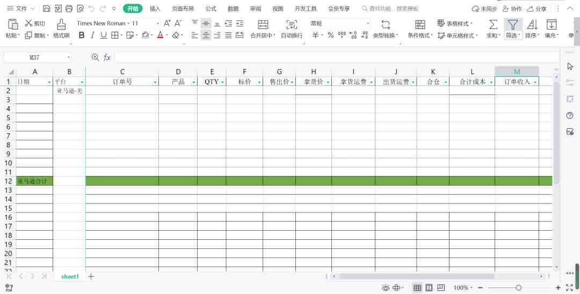Screen dimensions: 580x294
Task: Switch to the 公式 (Formulas) tab
Action: (211, 9)
